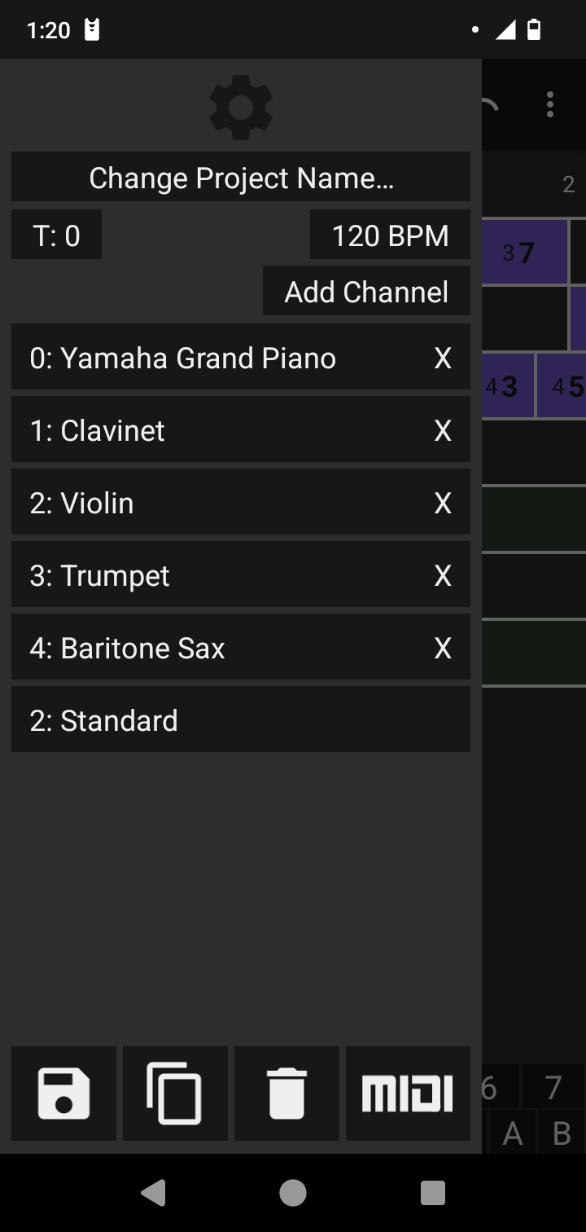Delete the project with the trash icon
Screen dimensions: 586x1232
286,1093
